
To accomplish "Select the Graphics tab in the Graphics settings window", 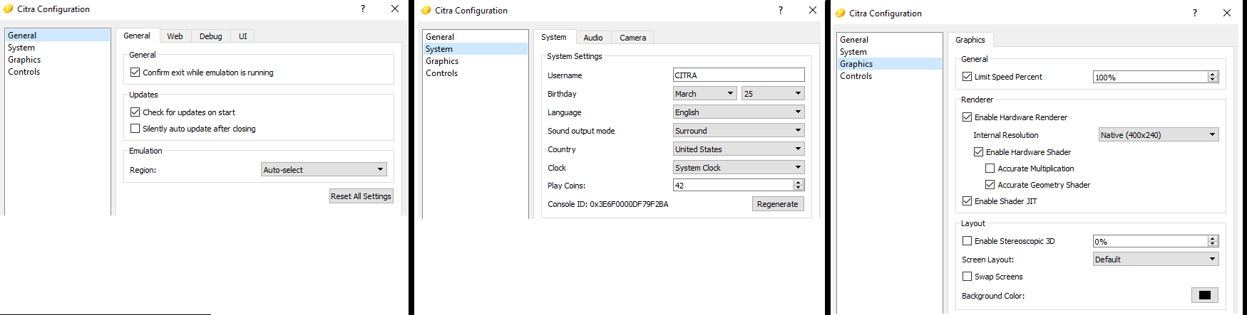I will pos(970,40).
